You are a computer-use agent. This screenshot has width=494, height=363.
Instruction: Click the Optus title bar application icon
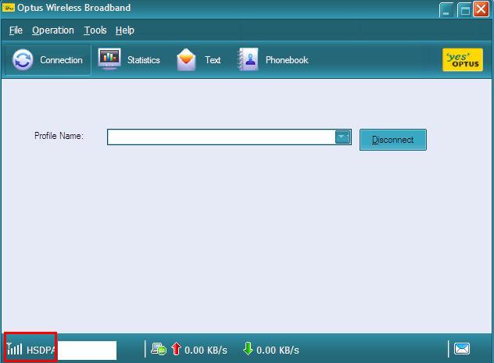8,7
